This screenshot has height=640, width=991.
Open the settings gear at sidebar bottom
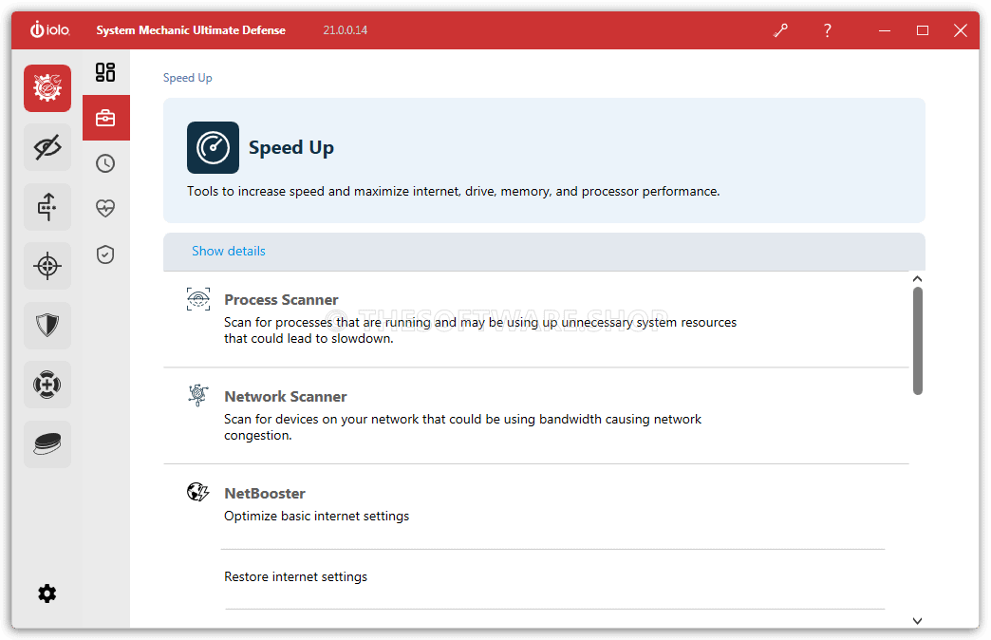click(x=47, y=593)
